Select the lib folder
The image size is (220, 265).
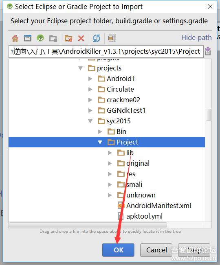point(125,153)
